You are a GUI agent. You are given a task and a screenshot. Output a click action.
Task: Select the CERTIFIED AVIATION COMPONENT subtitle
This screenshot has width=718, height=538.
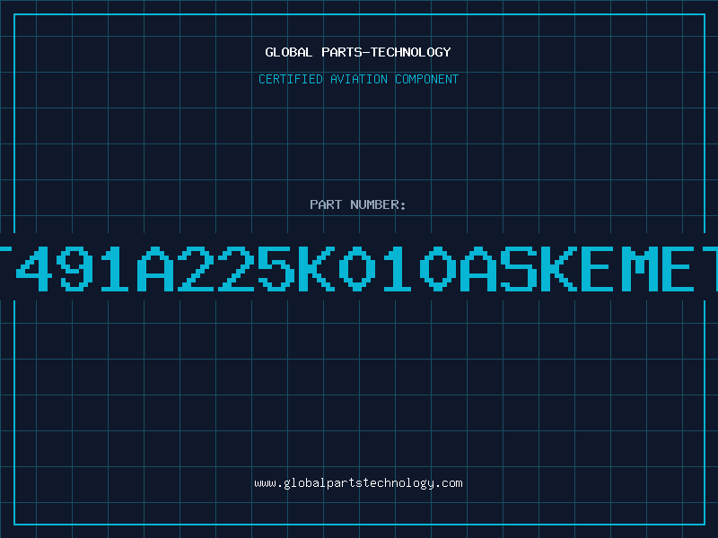click(358, 79)
